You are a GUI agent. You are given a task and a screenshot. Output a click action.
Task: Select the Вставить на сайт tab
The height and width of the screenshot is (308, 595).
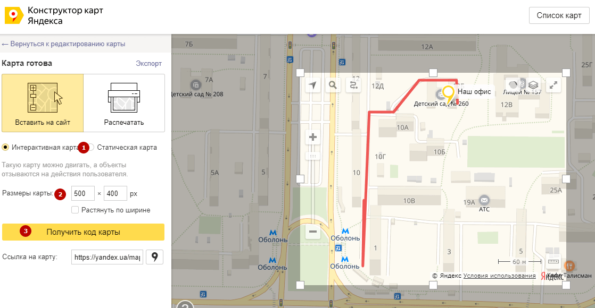43,103
